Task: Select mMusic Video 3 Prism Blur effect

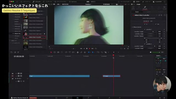Action: click(x=34, y=44)
